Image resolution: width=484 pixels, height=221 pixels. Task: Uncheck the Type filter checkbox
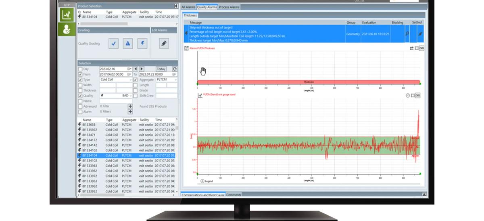click(80, 80)
